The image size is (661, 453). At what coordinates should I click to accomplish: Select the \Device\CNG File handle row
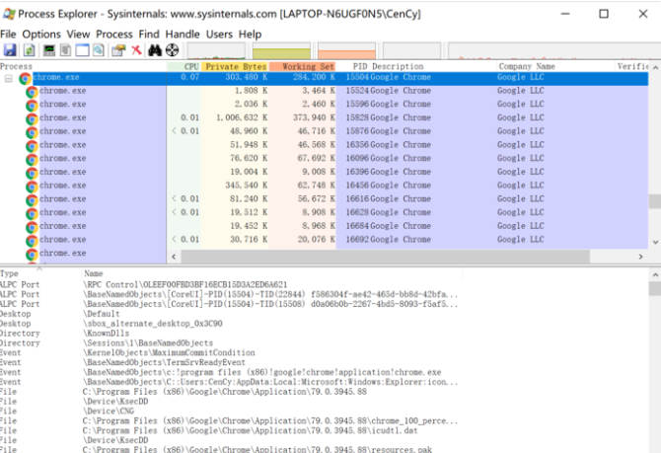point(230,411)
